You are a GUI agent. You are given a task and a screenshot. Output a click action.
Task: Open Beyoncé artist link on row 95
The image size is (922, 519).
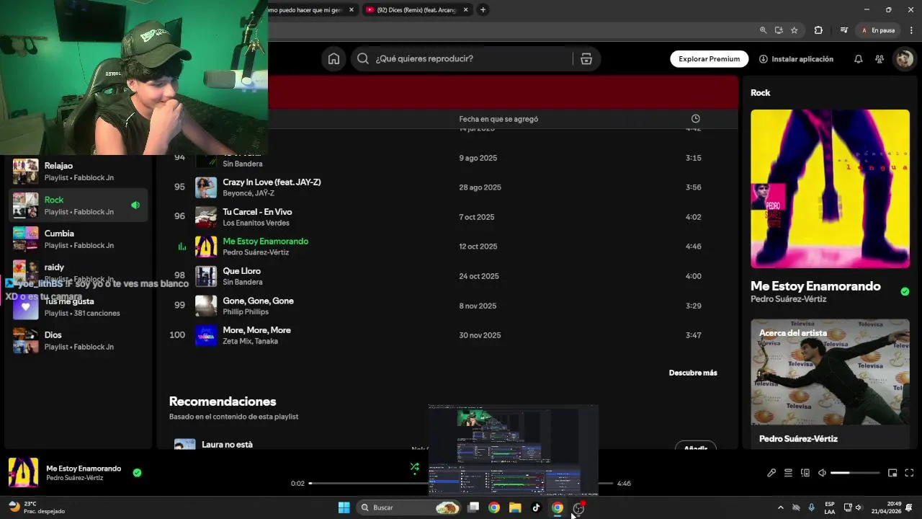pyautogui.click(x=237, y=193)
